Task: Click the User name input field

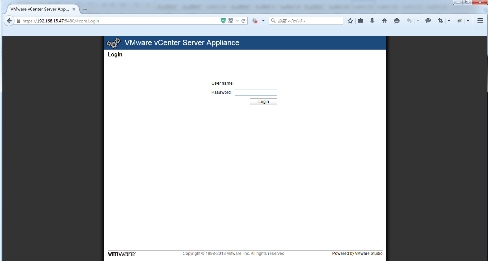Action: [256, 83]
